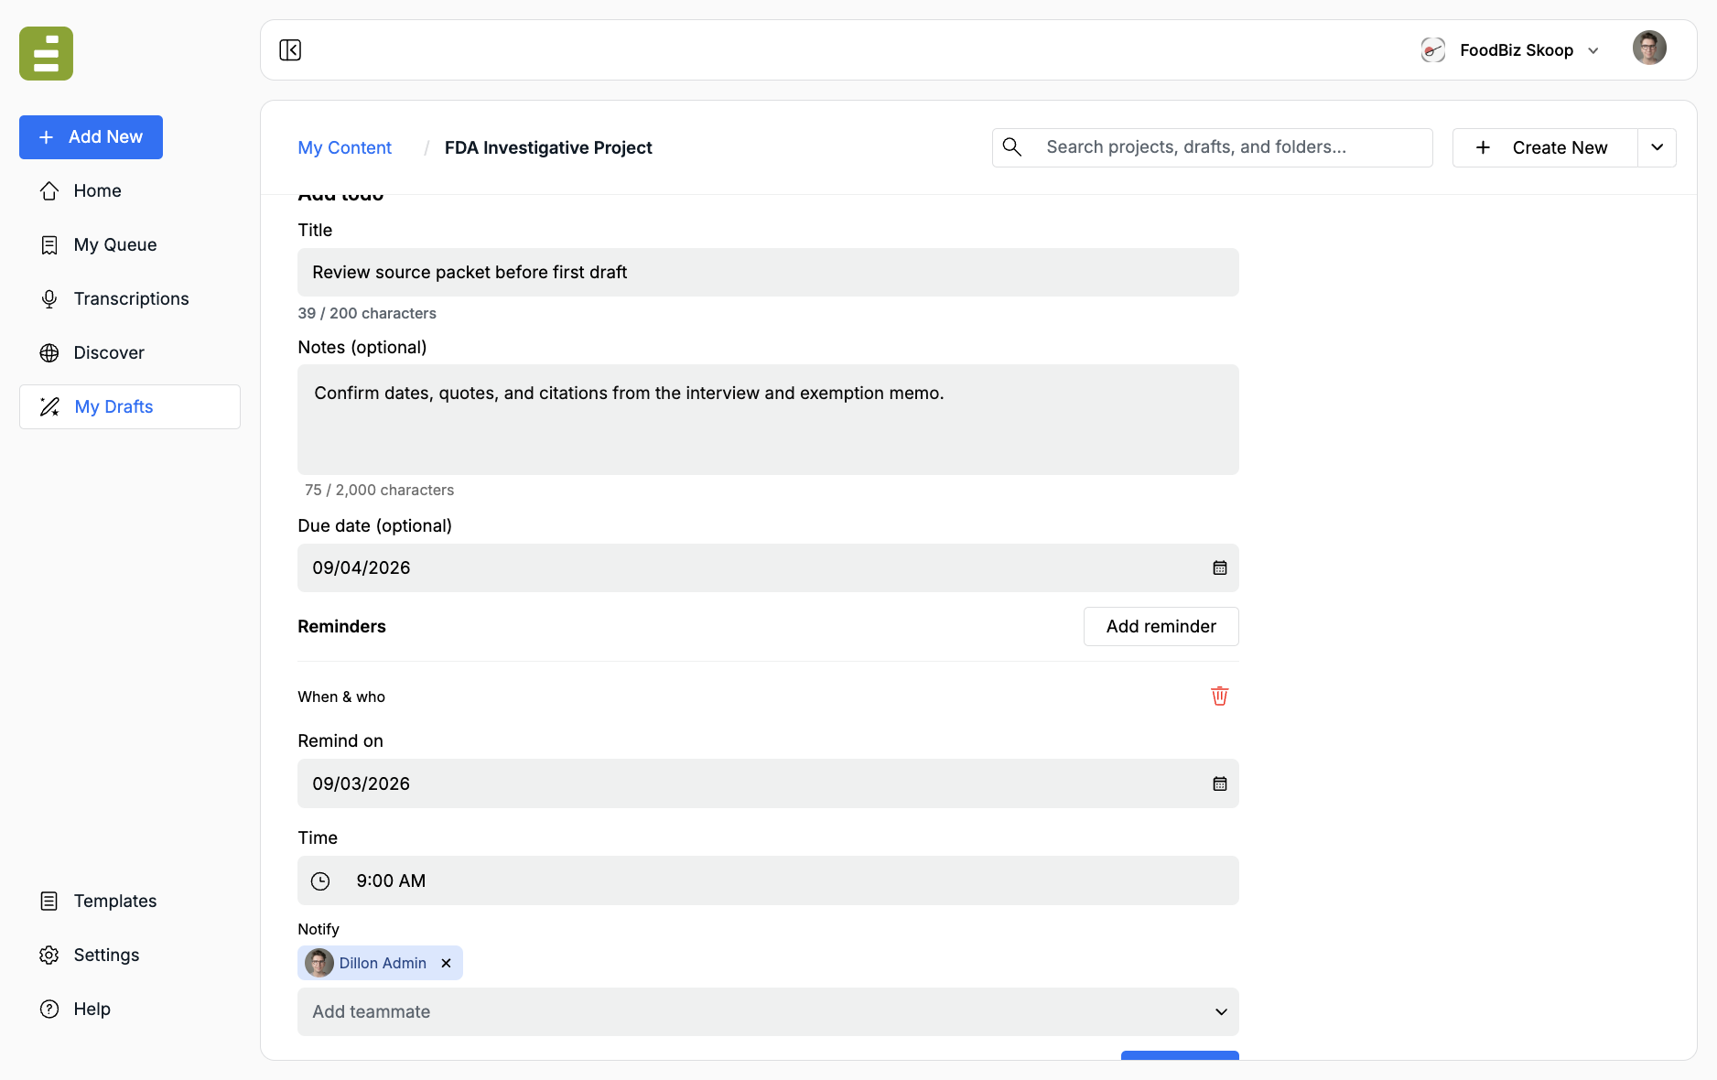The height and width of the screenshot is (1080, 1717).
Task: Open the user profile avatar
Action: (x=1649, y=49)
